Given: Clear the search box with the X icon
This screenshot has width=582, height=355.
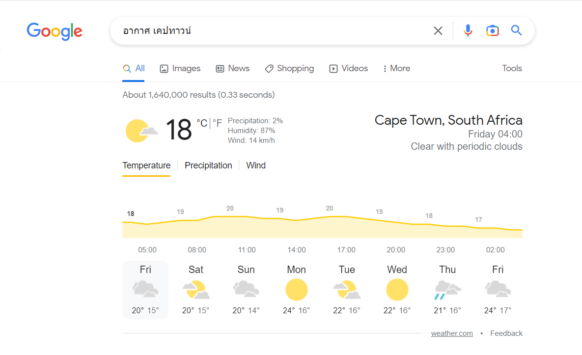Looking at the screenshot, I should 438,31.
